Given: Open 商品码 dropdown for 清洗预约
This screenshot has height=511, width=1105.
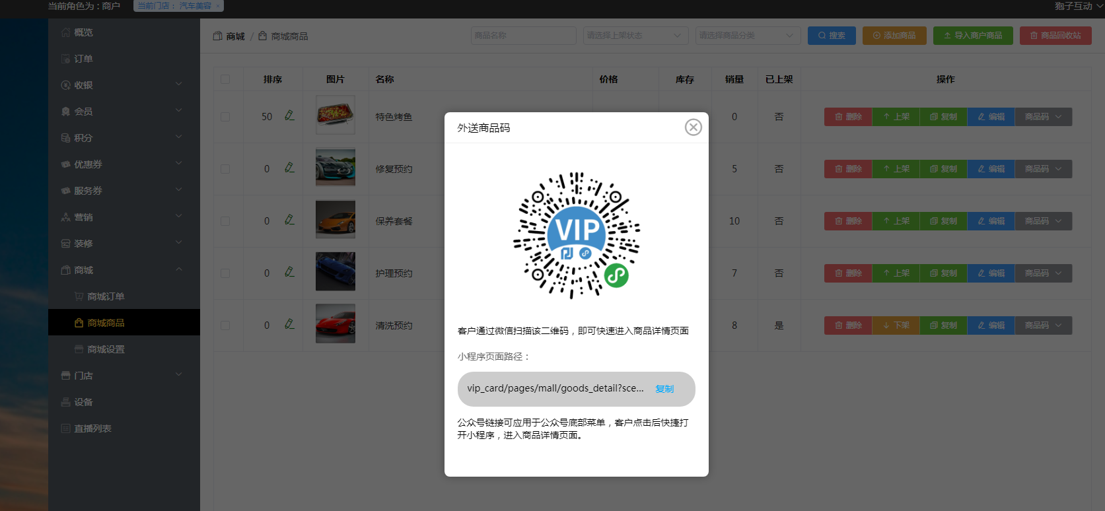Looking at the screenshot, I should click(x=1044, y=325).
